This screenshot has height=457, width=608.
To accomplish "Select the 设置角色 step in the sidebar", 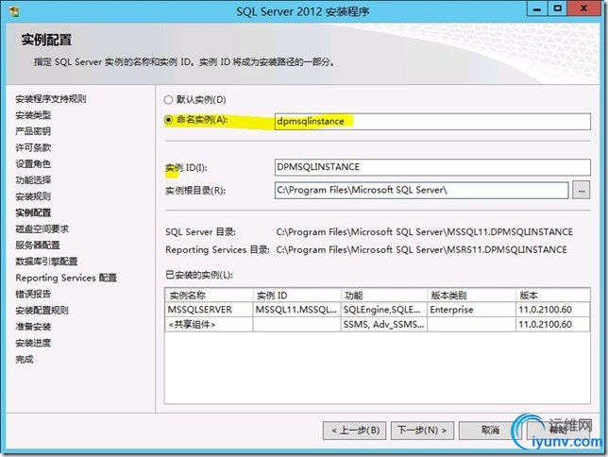I will pos(33,164).
